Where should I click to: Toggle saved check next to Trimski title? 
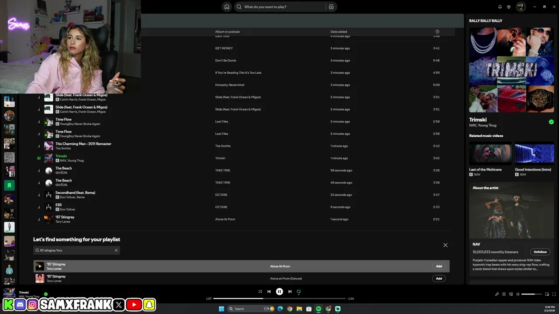[x=551, y=122]
